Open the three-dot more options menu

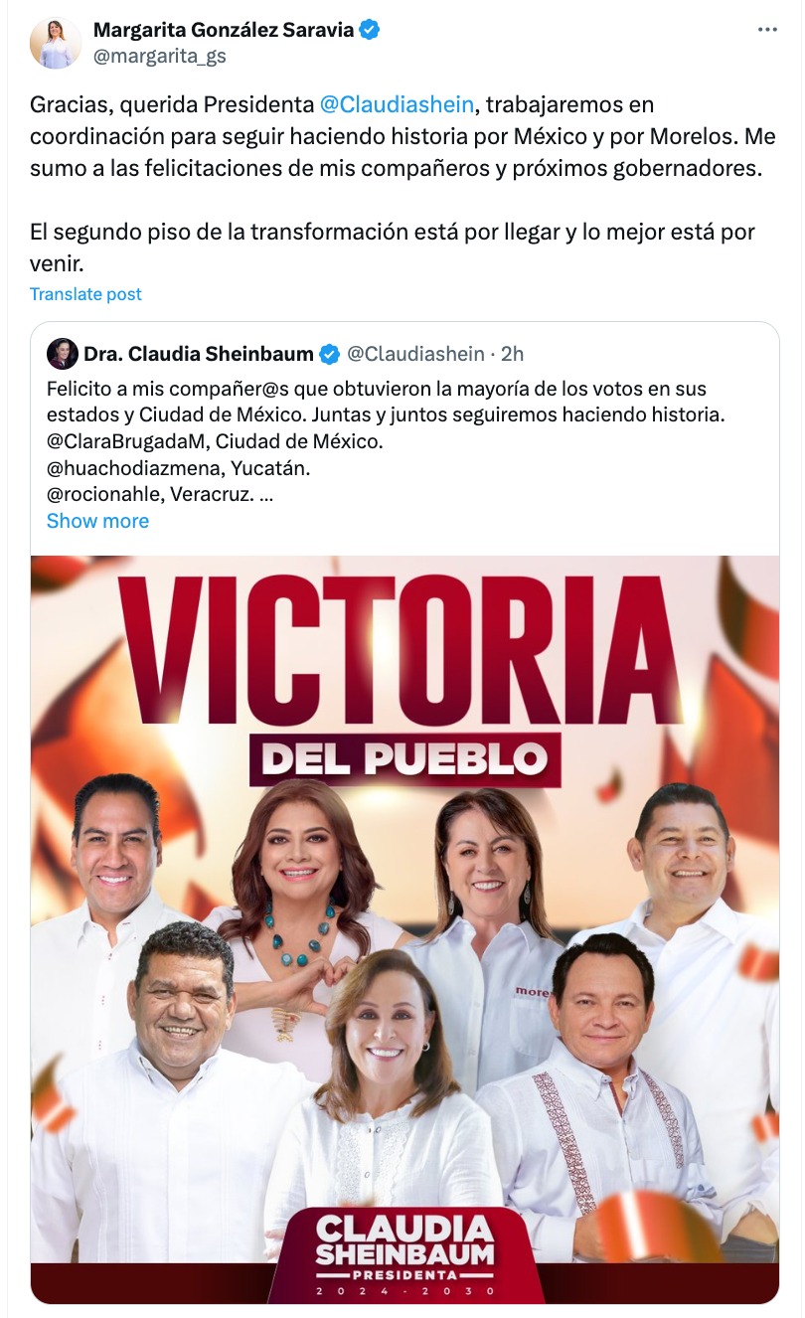pyautogui.click(x=767, y=30)
